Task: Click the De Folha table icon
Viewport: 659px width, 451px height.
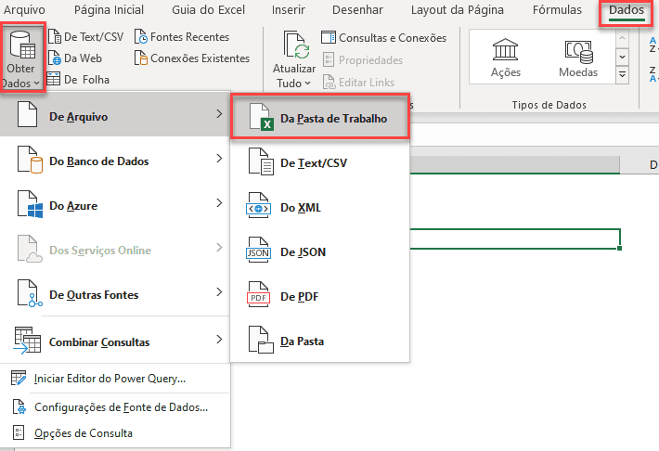Action: pos(54,79)
